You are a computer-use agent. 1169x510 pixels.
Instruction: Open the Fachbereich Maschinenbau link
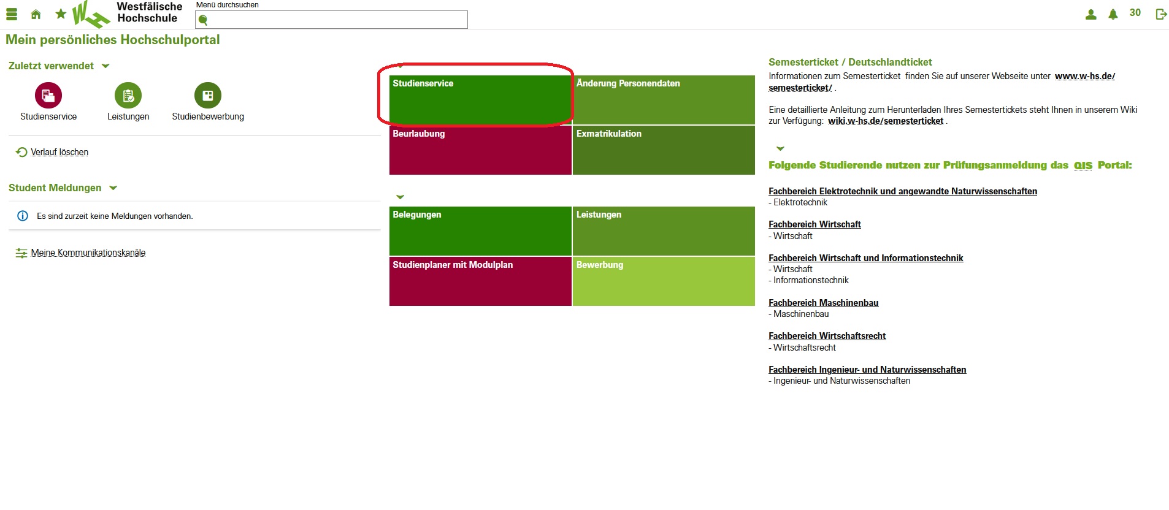[x=823, y=303]
